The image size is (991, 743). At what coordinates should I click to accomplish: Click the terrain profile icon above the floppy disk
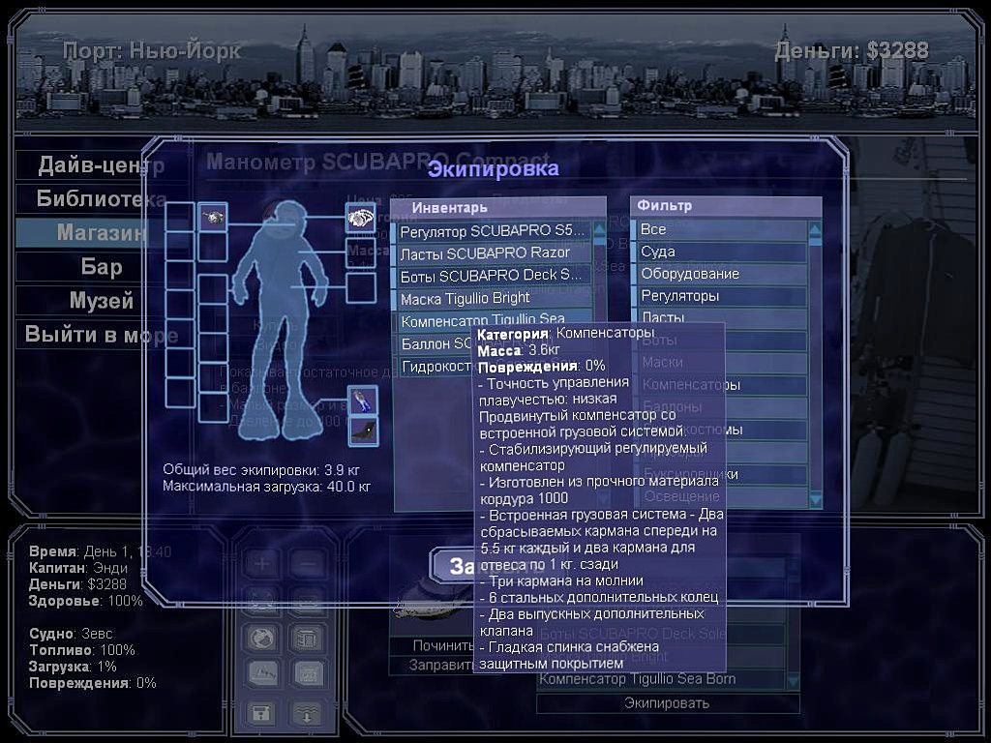(261, 674)
